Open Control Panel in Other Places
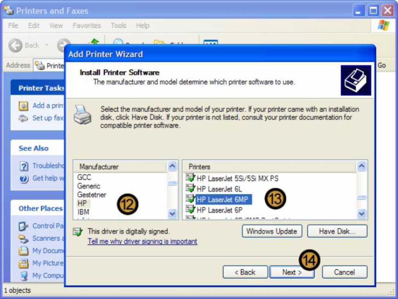 (48, 226)
